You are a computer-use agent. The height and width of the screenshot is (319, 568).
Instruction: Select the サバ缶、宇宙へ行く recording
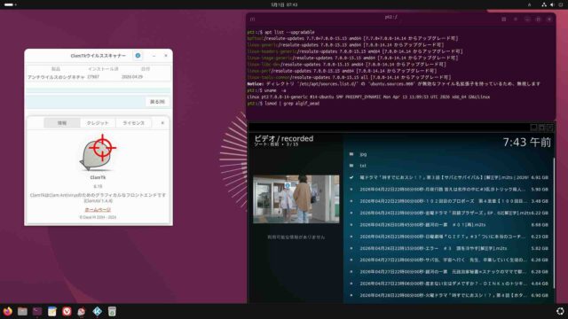pyautogui.click(x=449, y=260)
